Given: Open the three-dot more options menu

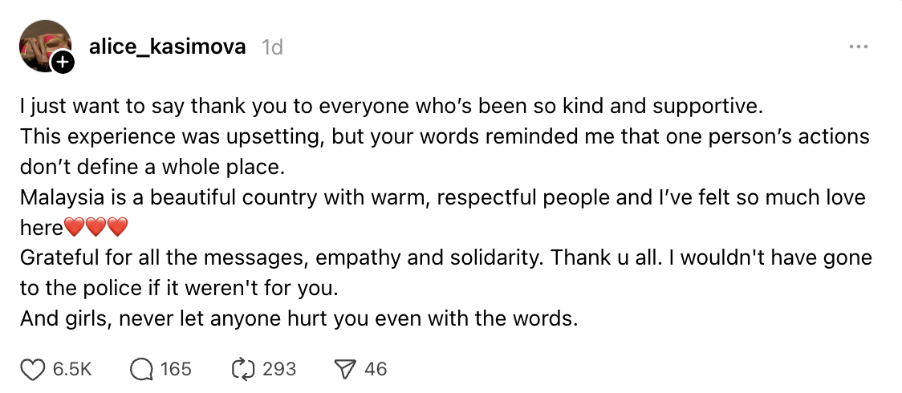Looking at the screenshot, I should [x=859, y=47].
